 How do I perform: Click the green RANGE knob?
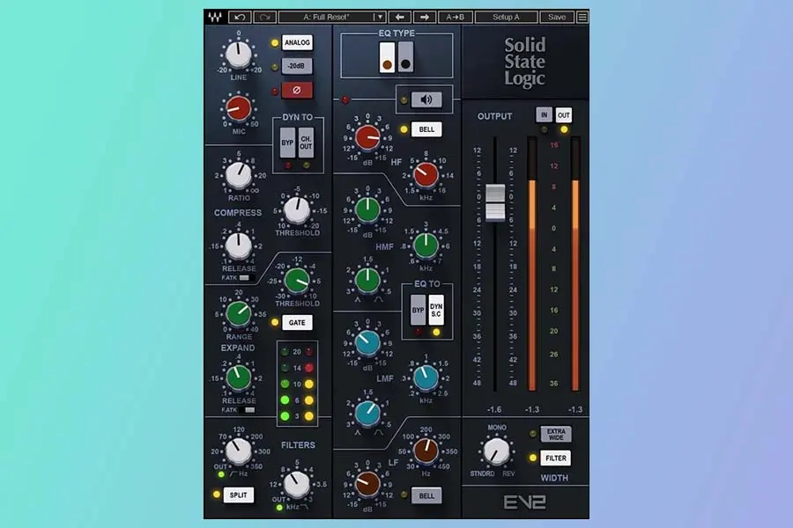[238, 313]
